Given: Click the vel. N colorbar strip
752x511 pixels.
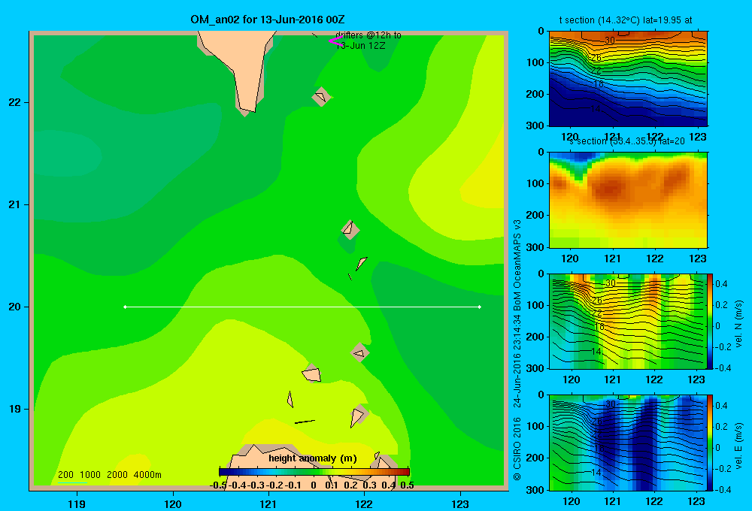Looking at the screenshot, I should point(711,321).
